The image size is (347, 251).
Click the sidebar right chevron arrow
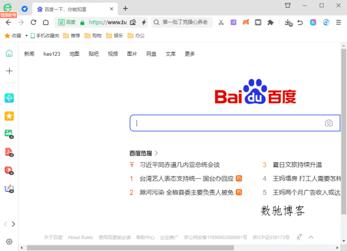pos(13,224)
